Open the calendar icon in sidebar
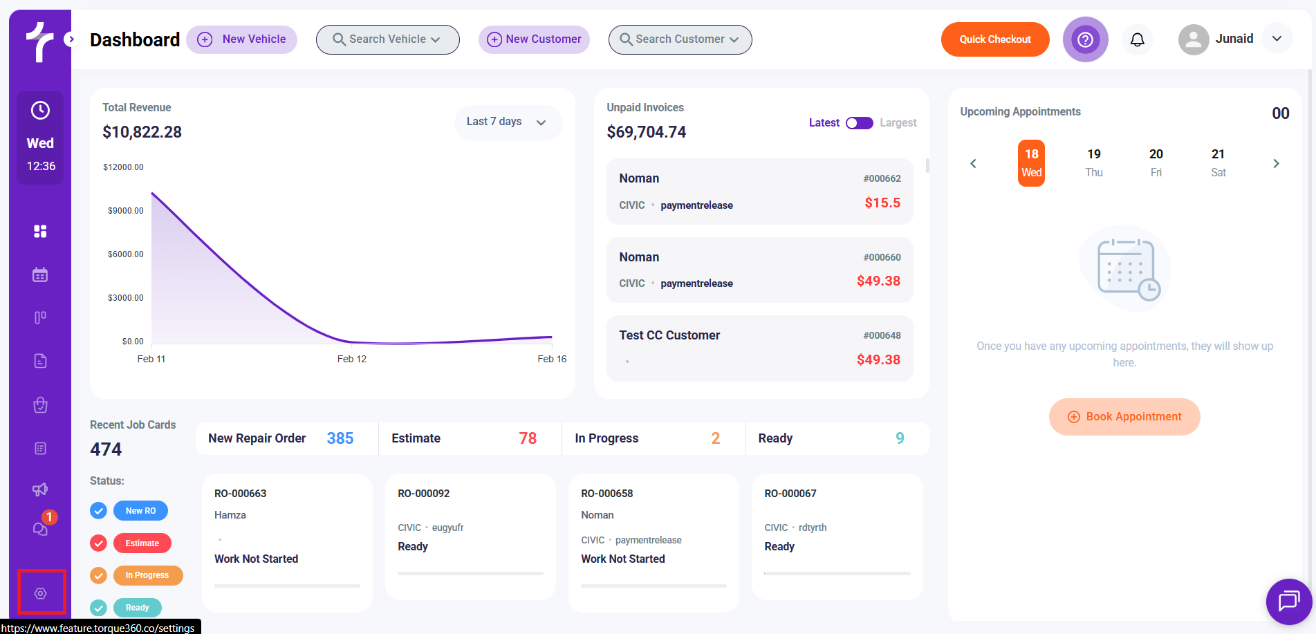 (40, 274)
